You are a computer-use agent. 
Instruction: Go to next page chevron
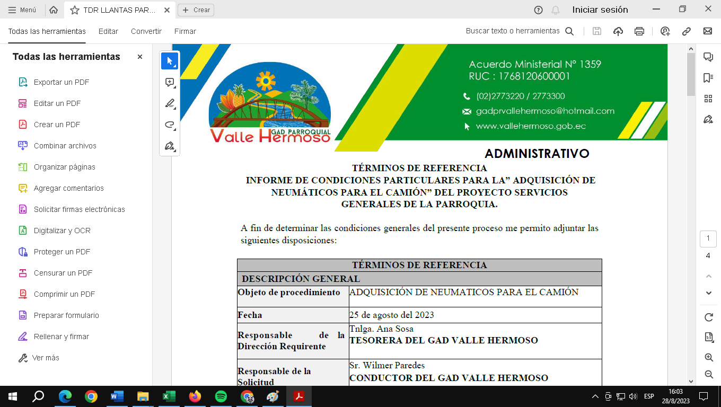tap(708, 293)
